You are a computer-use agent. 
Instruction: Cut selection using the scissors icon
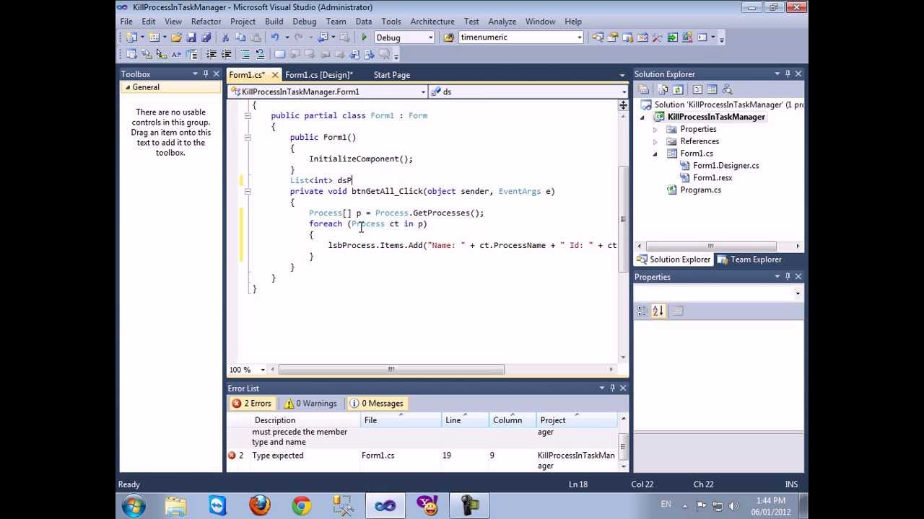(225, 37)
